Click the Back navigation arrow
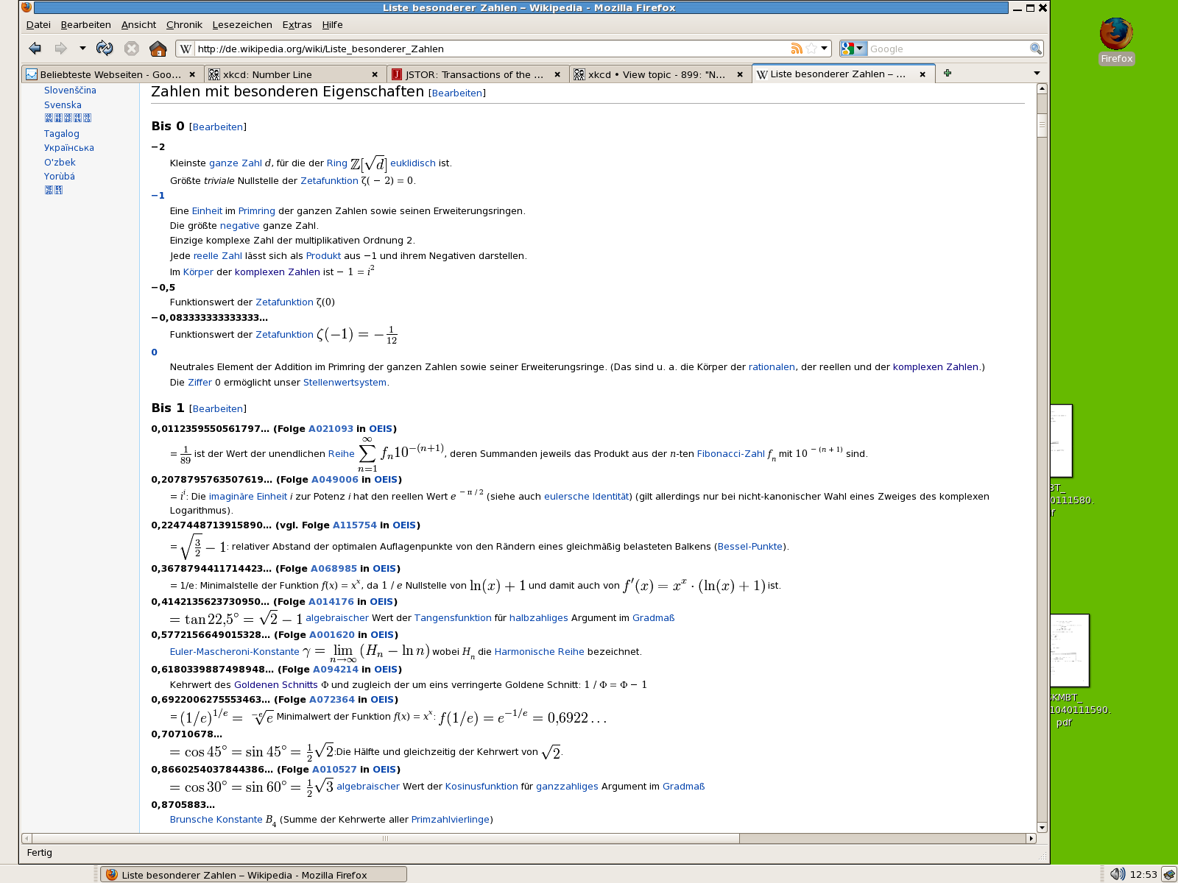This screenshot has width=1178, height=883. point(35,49)
